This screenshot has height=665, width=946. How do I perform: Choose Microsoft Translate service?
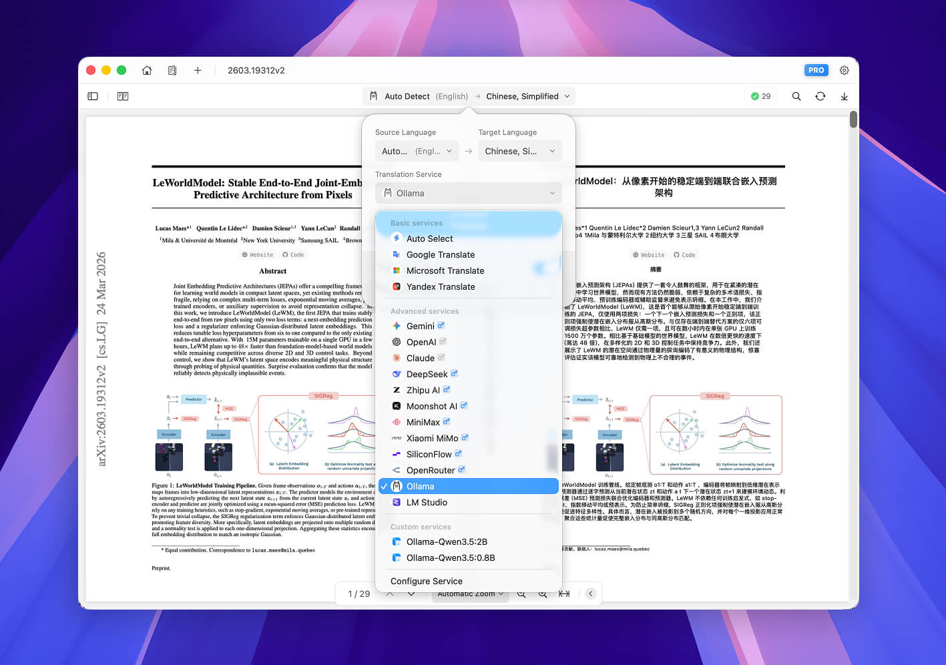(469, 270)
